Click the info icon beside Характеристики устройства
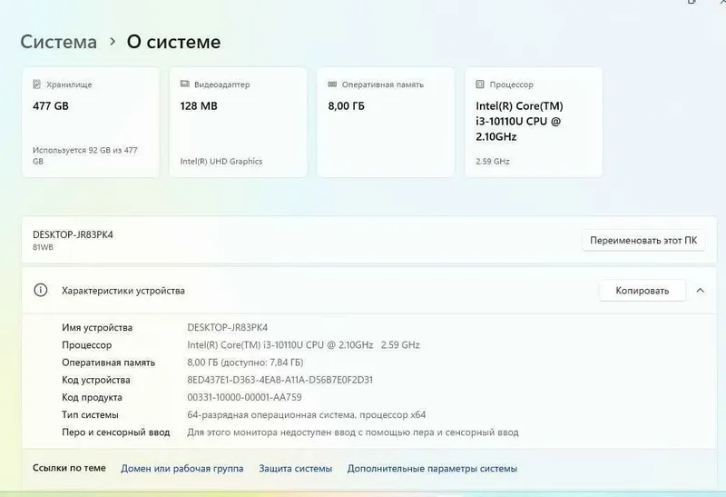 (40, 290)
